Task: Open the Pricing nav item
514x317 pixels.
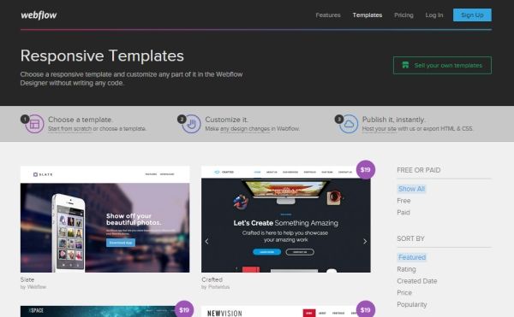Action: [x=403, y=15]
